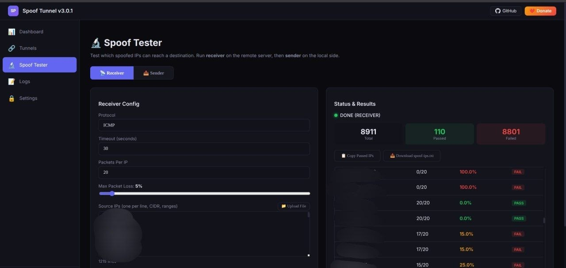Click Upload File button
566x268 pixels.
coord(294,206)
